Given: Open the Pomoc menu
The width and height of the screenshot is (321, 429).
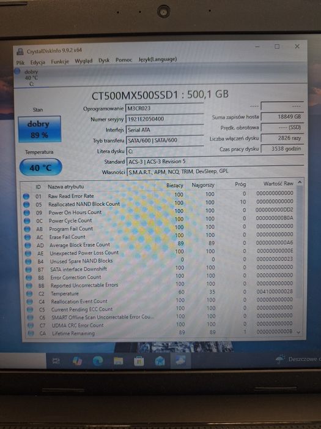Looking at the screenshot, I should pyautogui.click(x=124, y=59).
